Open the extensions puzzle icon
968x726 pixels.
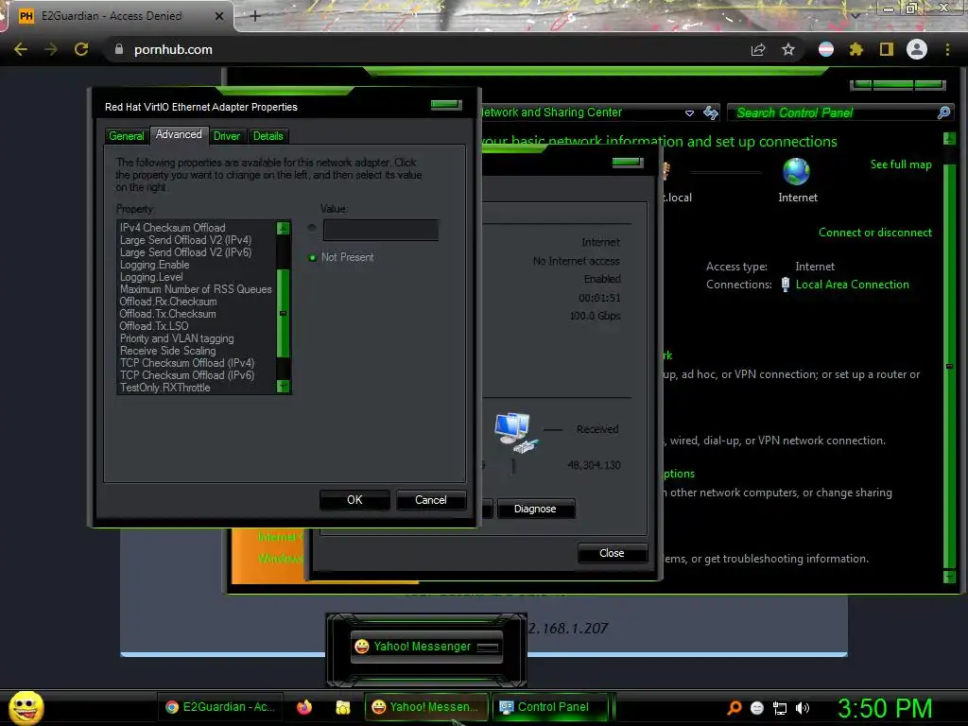coord(856,49)
